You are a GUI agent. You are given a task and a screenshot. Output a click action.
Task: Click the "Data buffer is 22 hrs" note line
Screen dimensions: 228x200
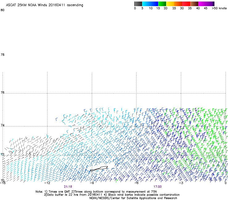[x=112, y=195]
